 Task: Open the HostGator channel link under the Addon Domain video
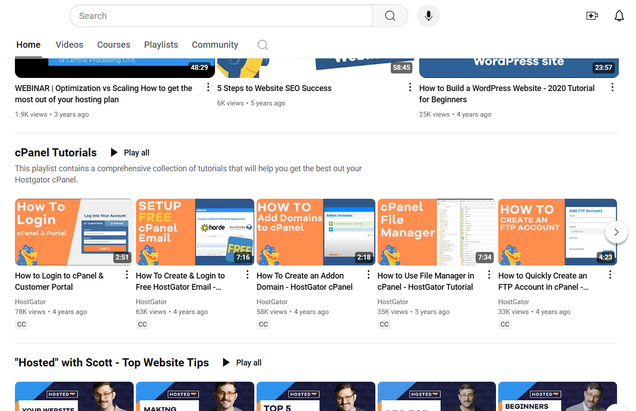272,301
